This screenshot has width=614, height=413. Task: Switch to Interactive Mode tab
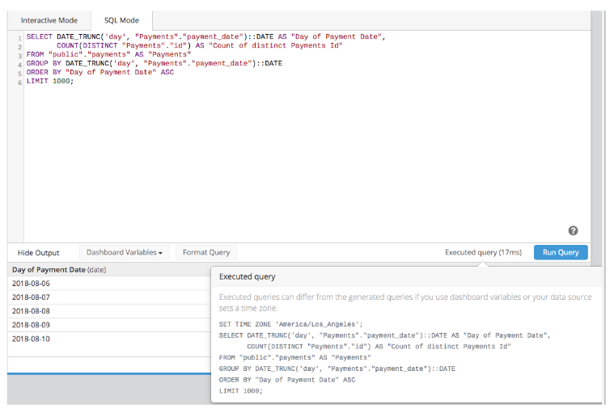[49, 20]
